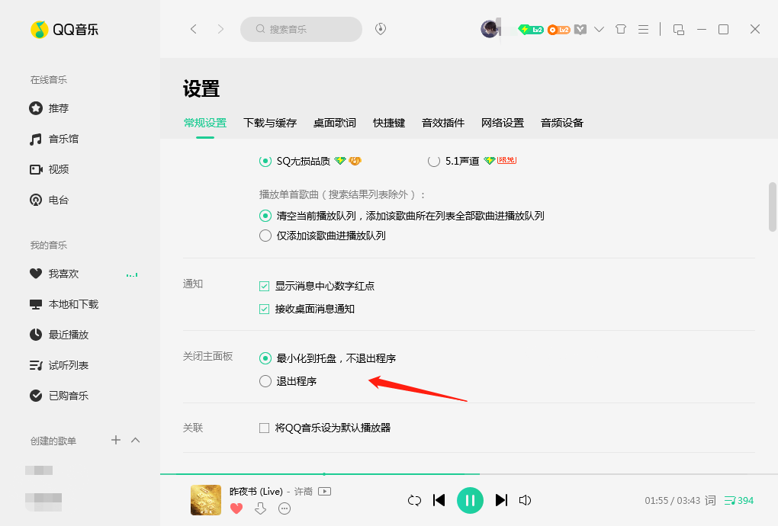Download the current song via arrow icon
The height and width of the screenshot is (526, 778).
[260, 508]
